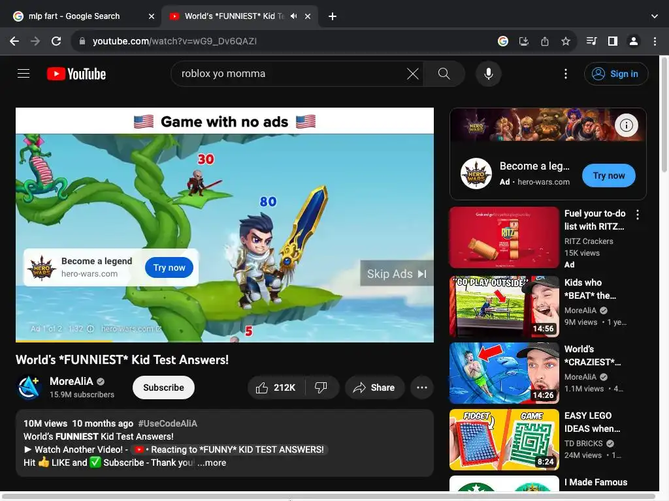Open the YouTube hamburger guide menu
The width and height of the screenshot is (669, 501).
pyautogui.click(x=24, y=74)
